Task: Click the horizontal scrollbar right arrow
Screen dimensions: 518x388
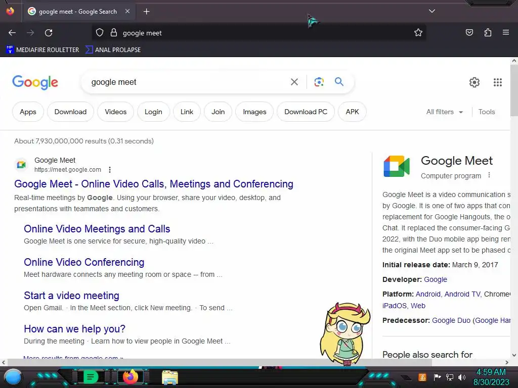Action: (507, 362)
